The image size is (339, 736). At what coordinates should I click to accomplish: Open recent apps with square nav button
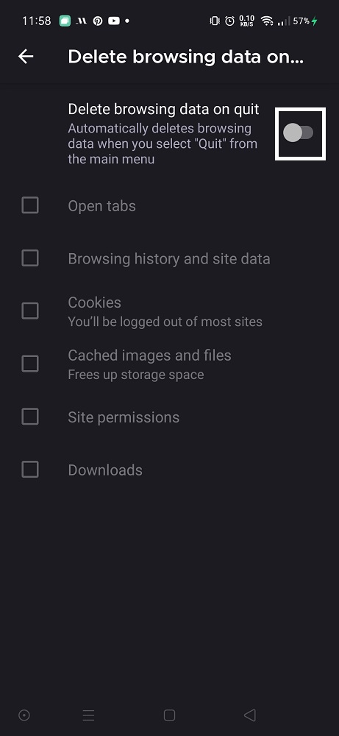169,715
